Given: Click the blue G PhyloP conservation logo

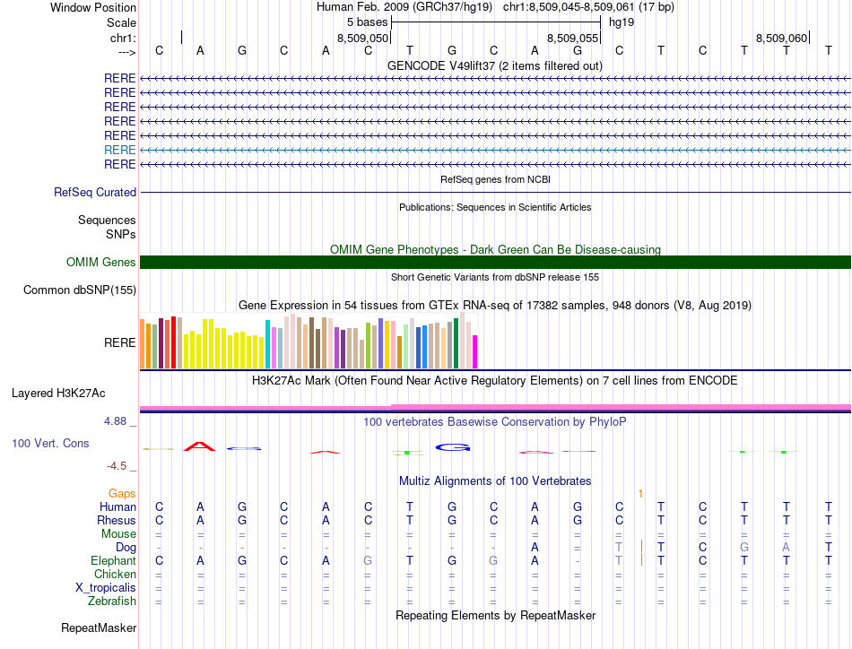Looking at the screenshot, I should [x=453, y=447].
